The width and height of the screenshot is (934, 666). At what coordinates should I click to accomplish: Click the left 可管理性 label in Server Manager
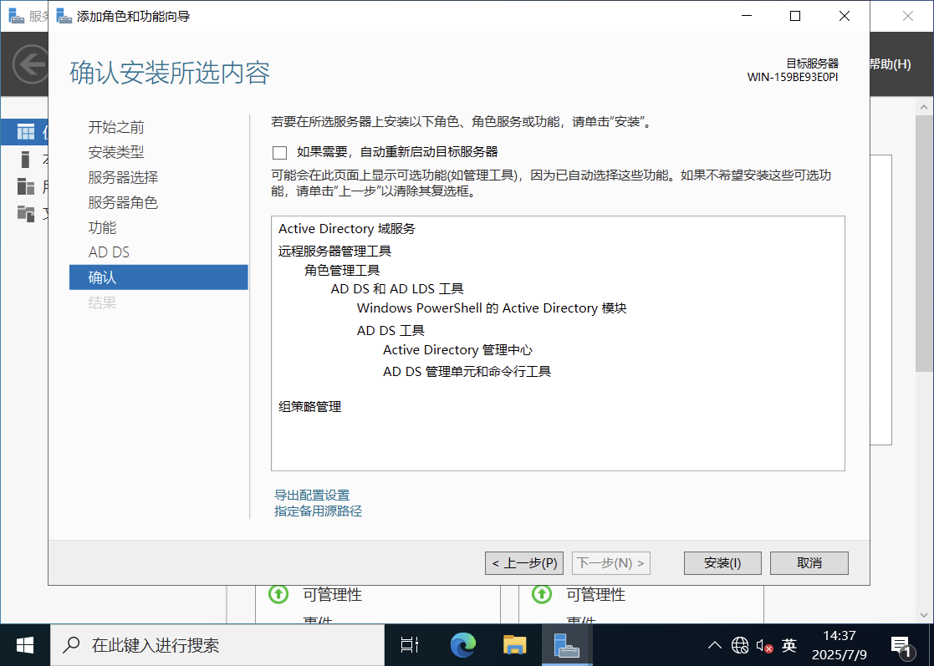pyautogui.click(x=333, y=595)
